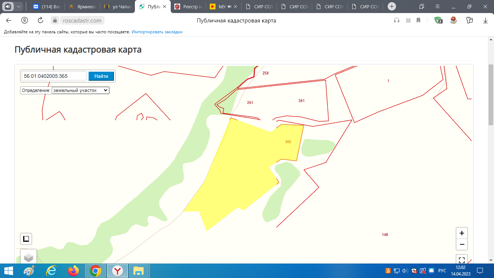Mute audio on the МУ tab
The height and width of the screenshot is (278, 494).
[x=229, y=7]
